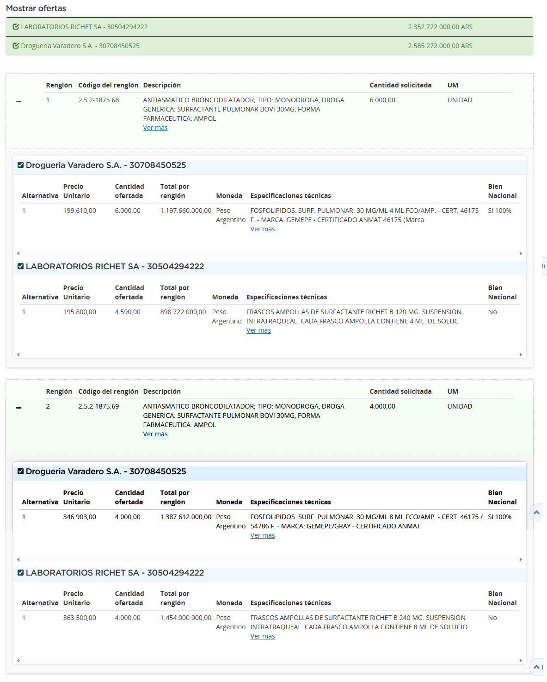The height and width of the screenshot is (682, 547).
Task: Expand Varadero specs 'Ver más' for renglón 2
Action: point(263,536)
